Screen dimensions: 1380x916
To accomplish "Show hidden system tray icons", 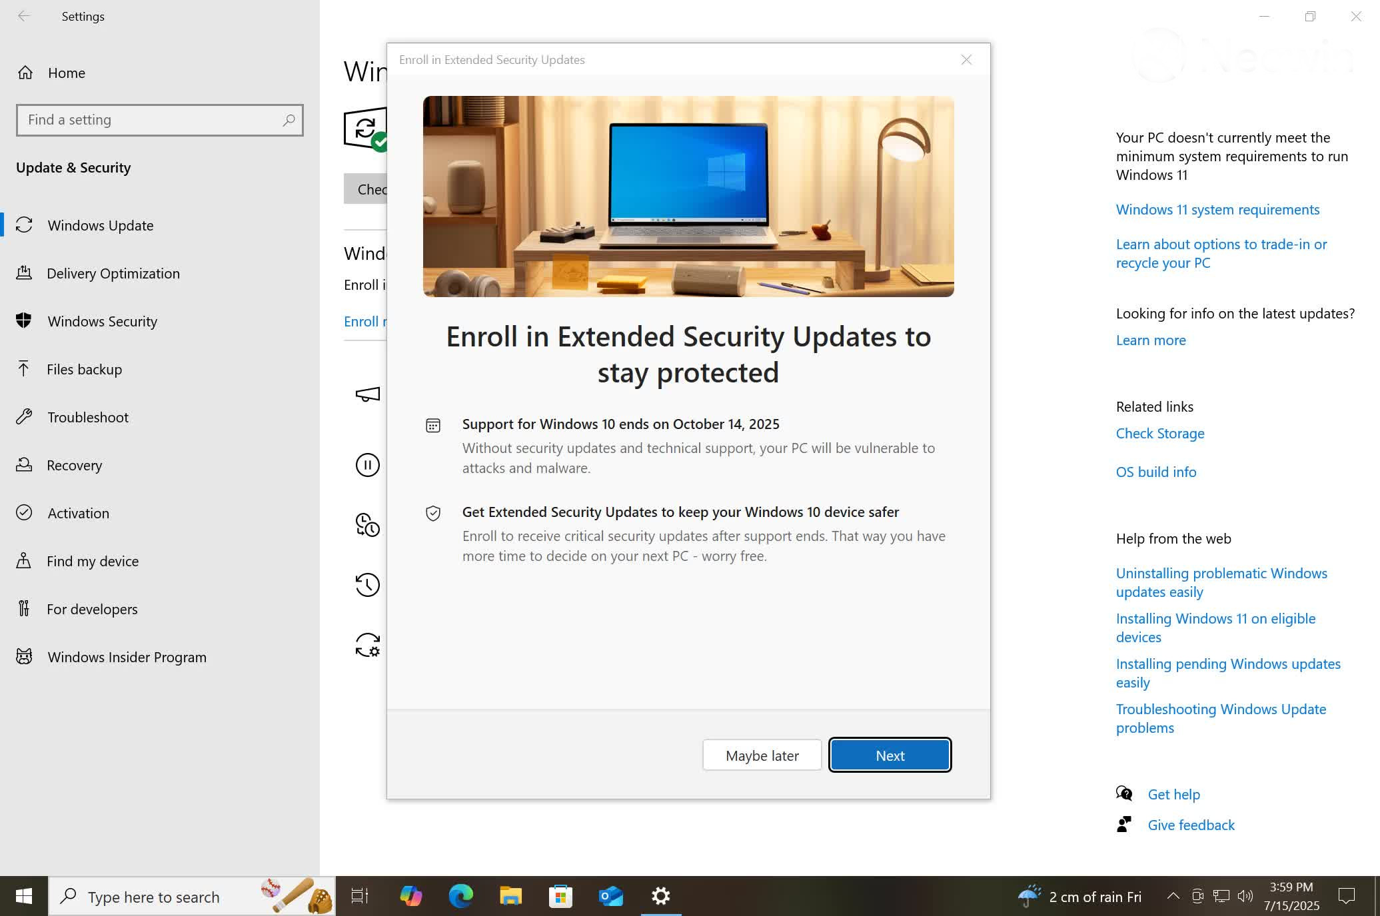I will 1173,896.
